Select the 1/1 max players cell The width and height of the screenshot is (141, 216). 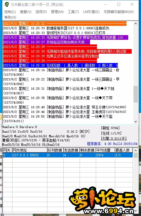click(x=124, y=155)
